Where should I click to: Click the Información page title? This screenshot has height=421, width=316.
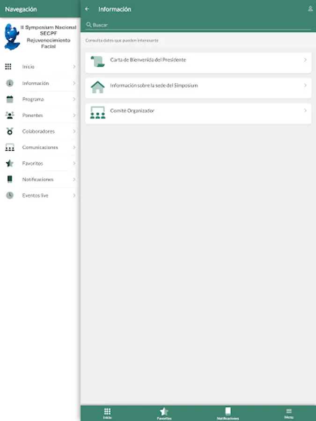(x=115, y=9)
